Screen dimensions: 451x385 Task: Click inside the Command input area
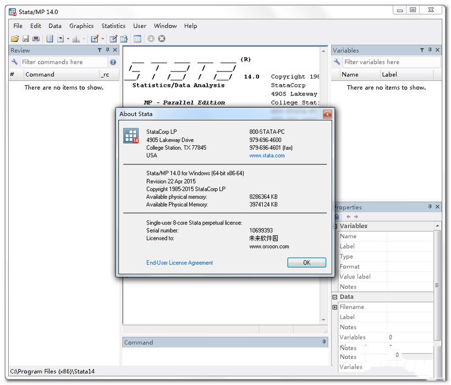225,356
